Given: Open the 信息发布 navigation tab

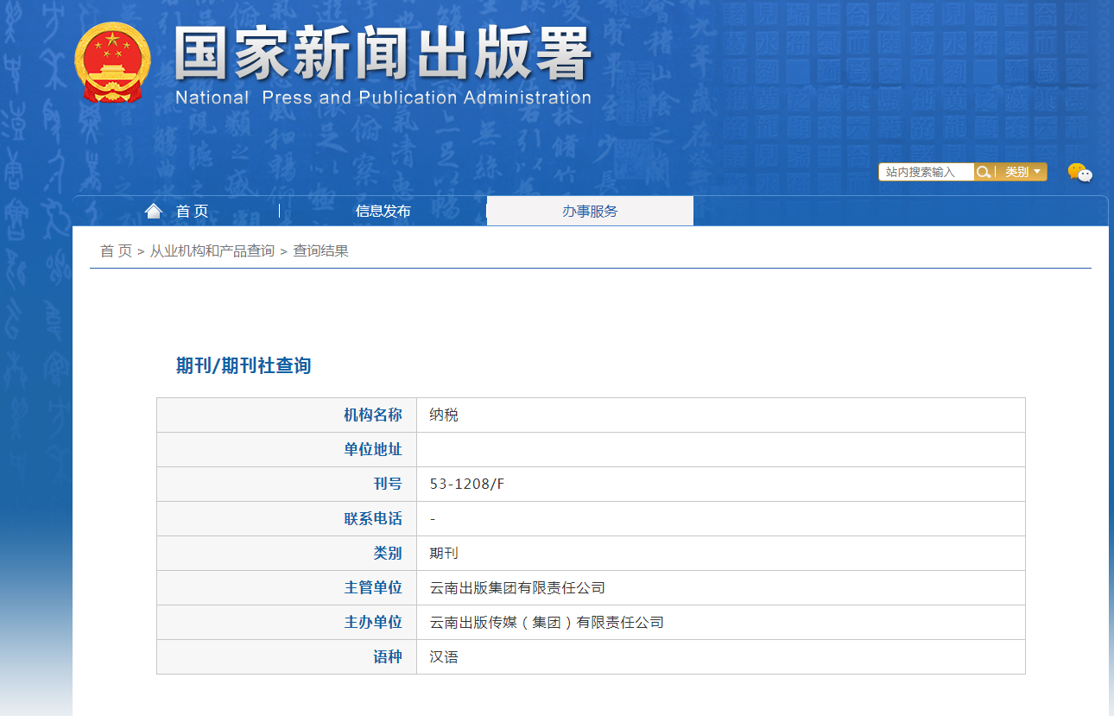Looking at the screenshot, I should click(x=383, y=211).
